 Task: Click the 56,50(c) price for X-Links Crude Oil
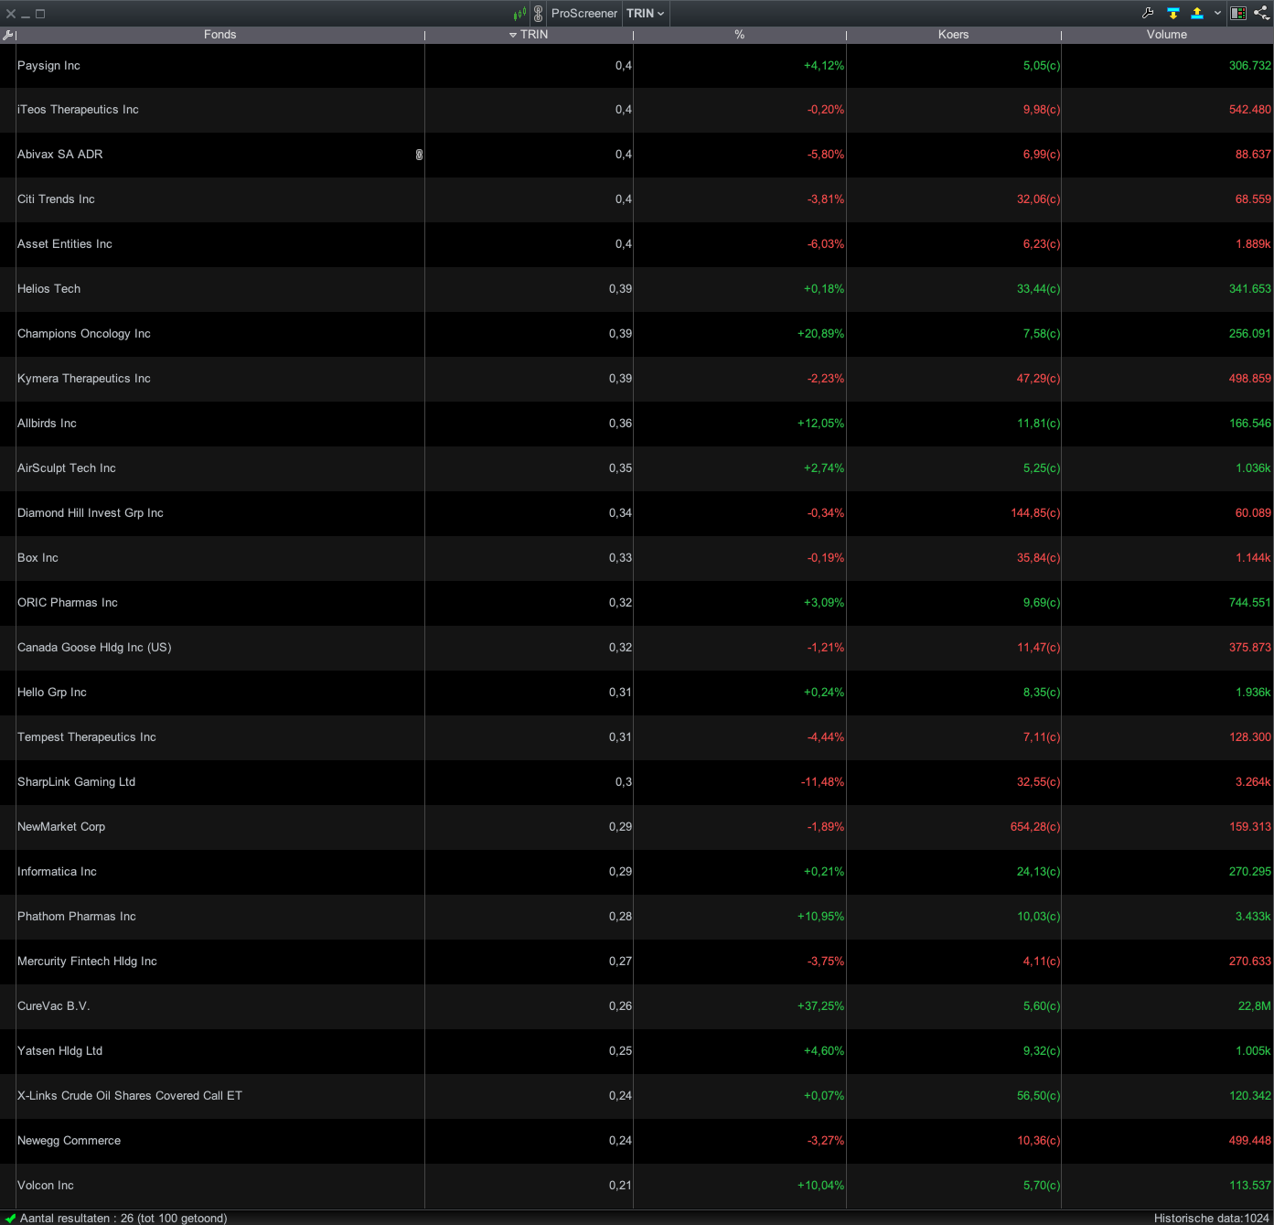1039,1096
